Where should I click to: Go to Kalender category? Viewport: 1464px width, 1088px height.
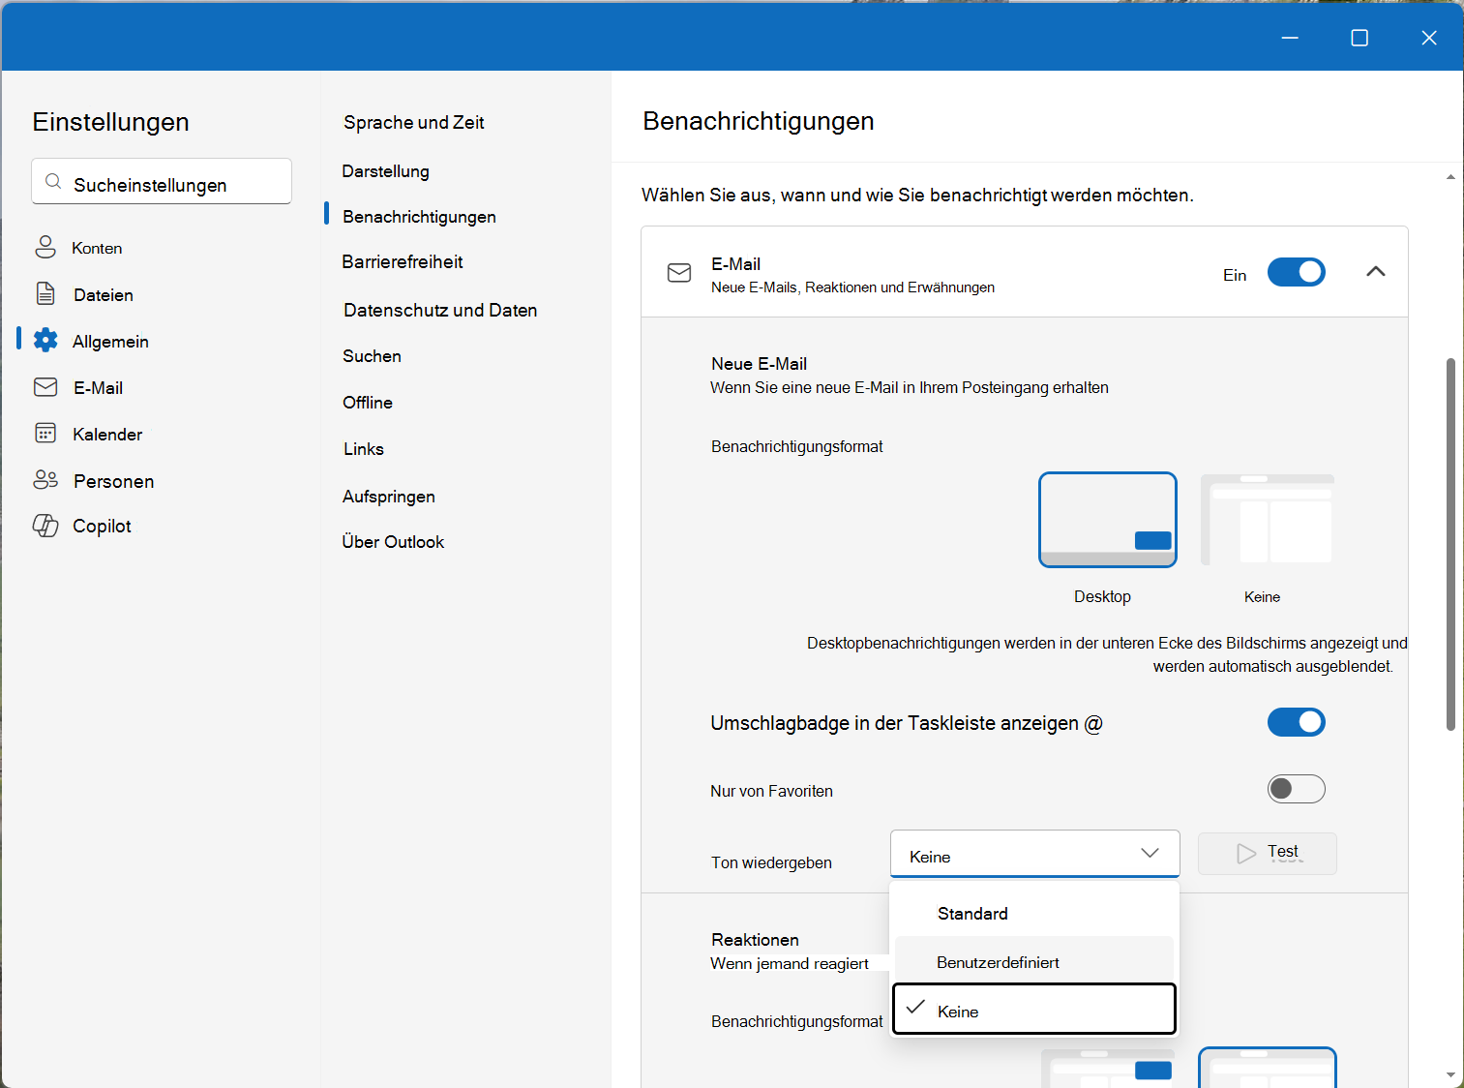tap(107, 435)
